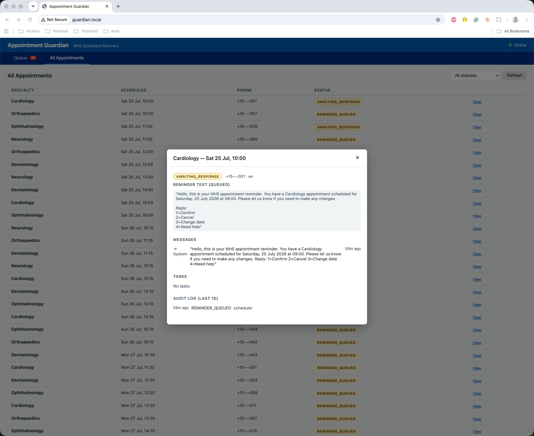Open the work bookmarks folder
Image resolution: width=534 pixels, height=436 pixels.
tap(112, 31)
